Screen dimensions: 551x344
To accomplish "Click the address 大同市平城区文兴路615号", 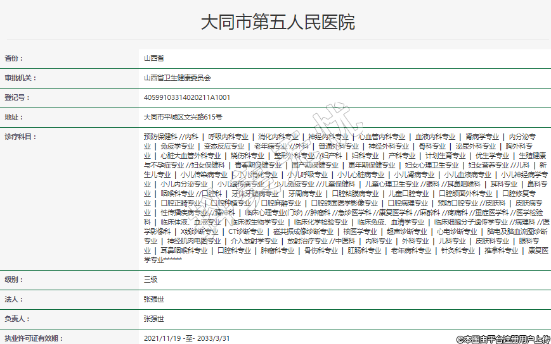I will pos(183,117).
